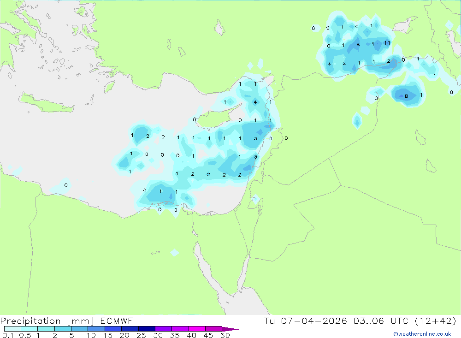Click the legend label '0.1'
The image size is (461, 338).
[8, 335]
